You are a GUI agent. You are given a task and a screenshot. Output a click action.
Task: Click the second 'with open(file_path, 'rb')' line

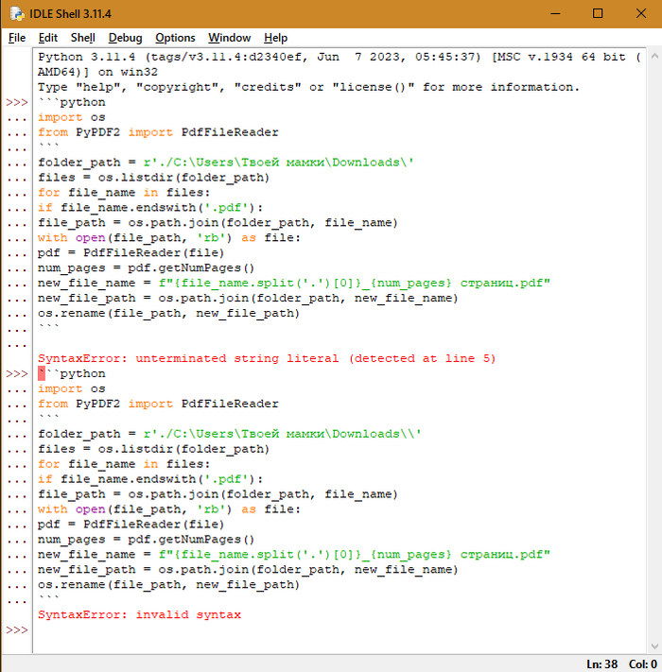pyautogui.click(x=169, y=509)
